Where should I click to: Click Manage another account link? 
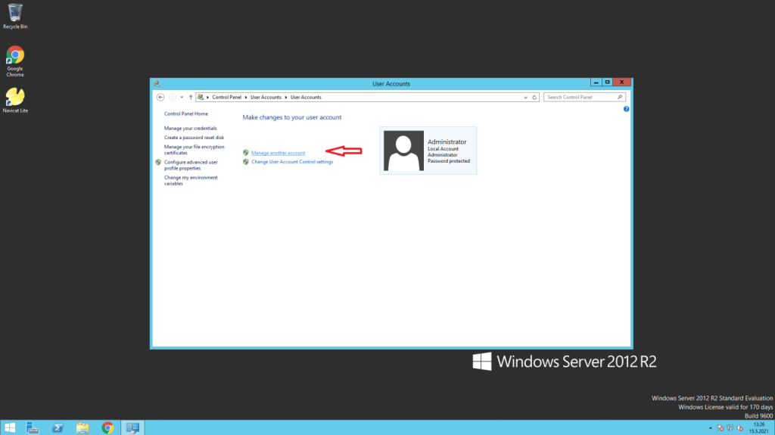279,153
